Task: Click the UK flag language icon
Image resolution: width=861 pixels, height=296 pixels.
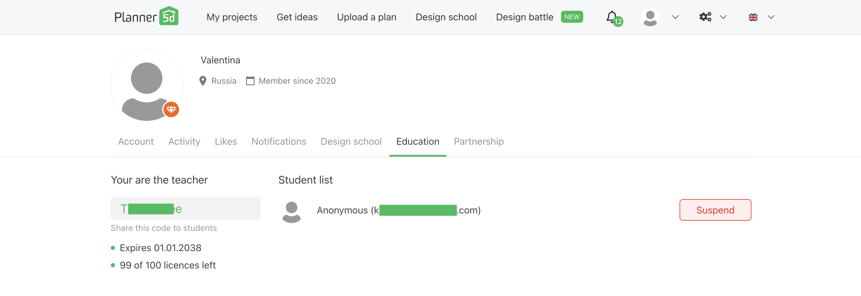Action: (753, 17)
